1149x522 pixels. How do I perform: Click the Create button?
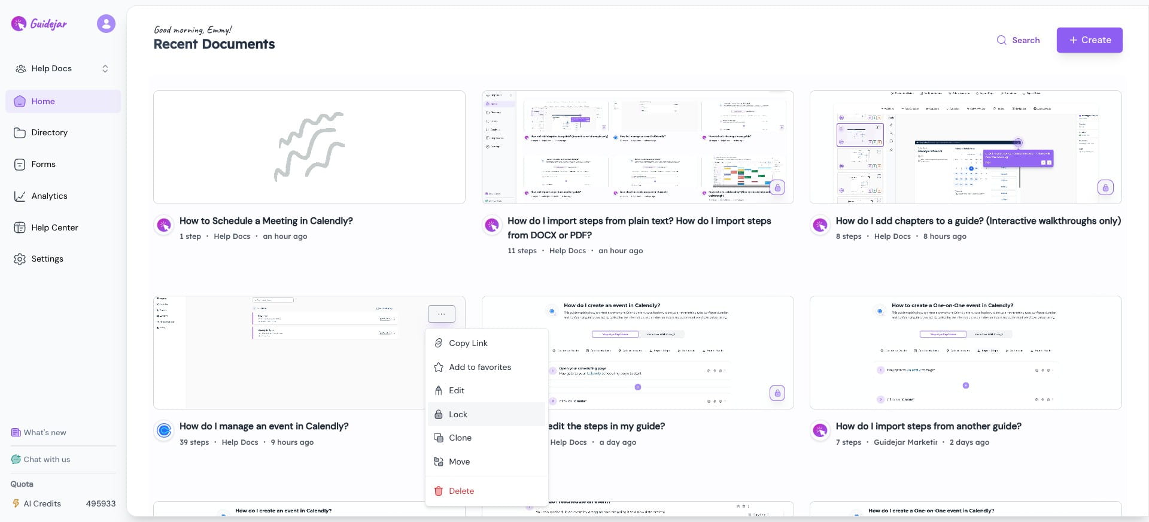[x=1089, y=40]
